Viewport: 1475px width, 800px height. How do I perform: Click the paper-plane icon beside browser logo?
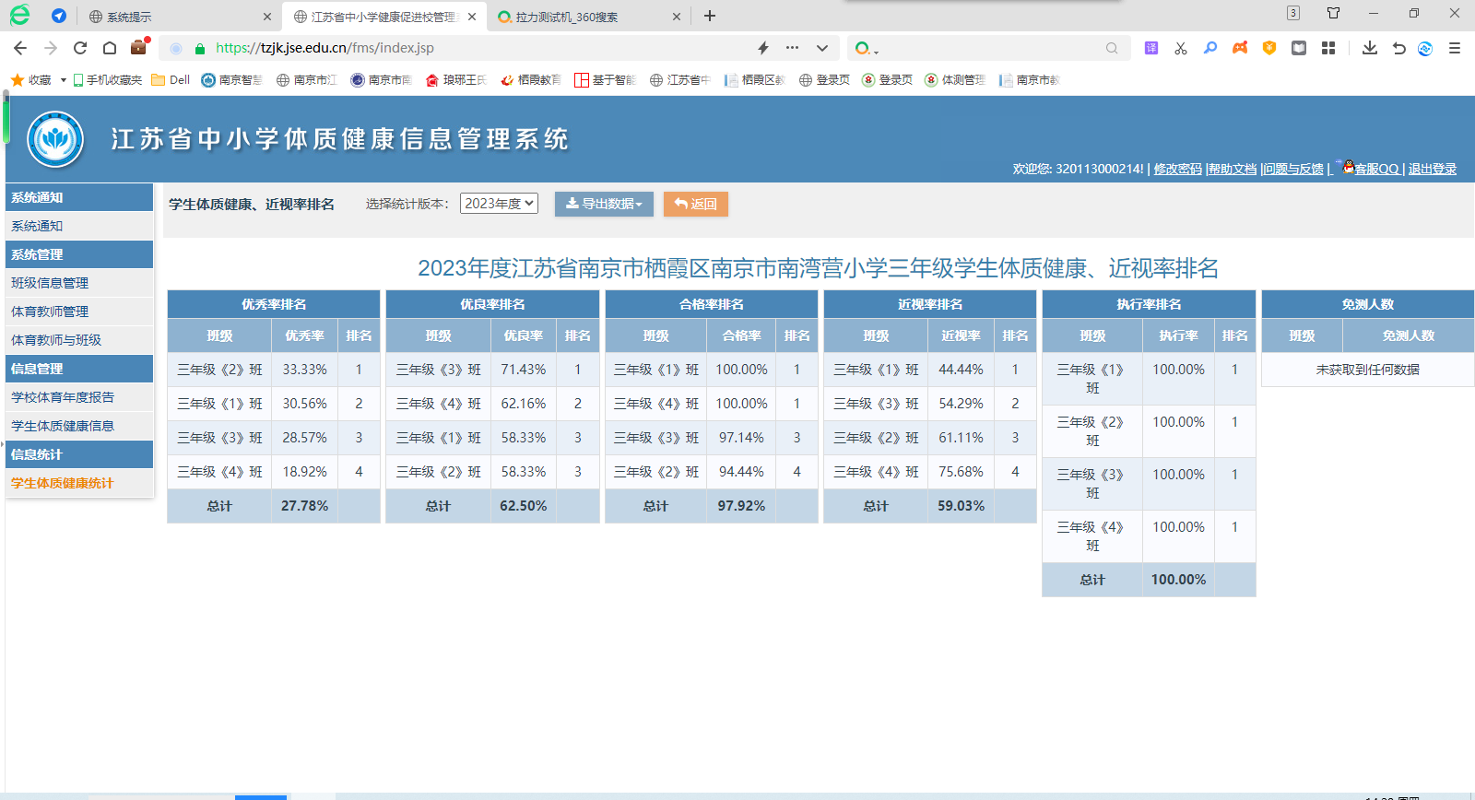(x=59, y=16)
